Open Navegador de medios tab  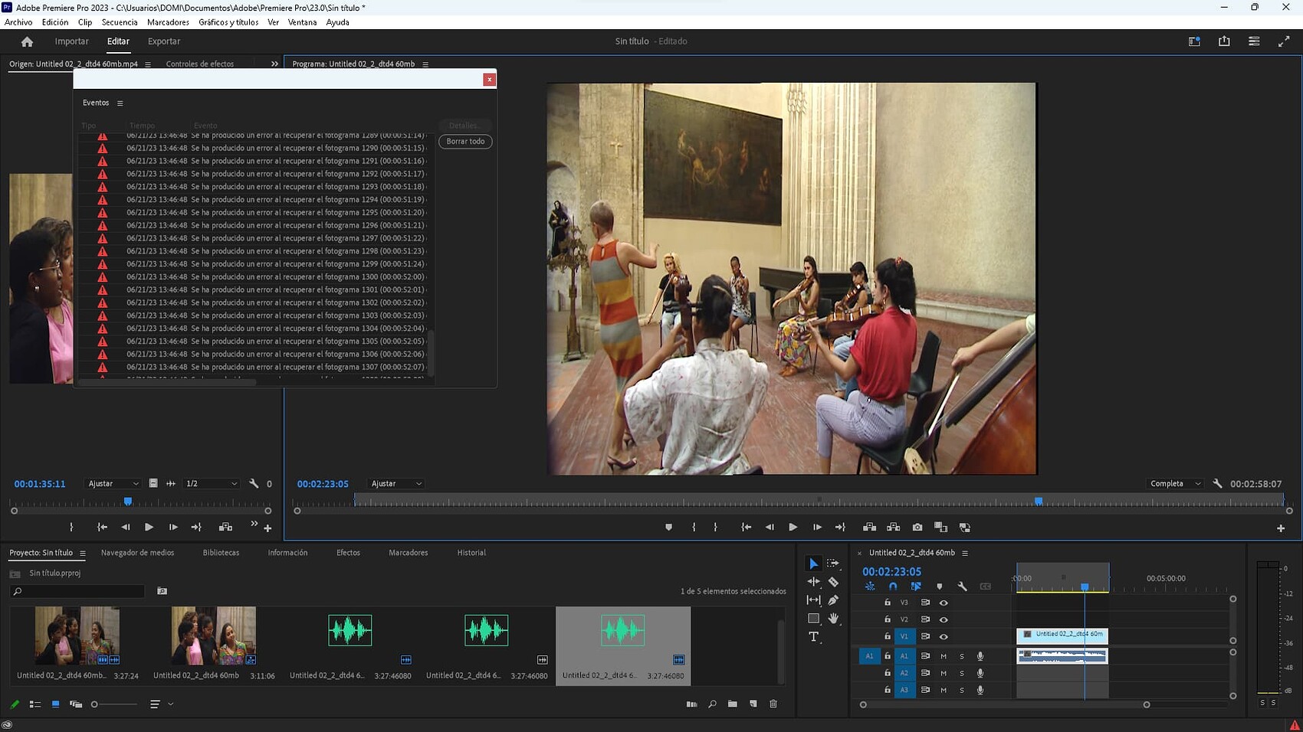tap(137, 553)
